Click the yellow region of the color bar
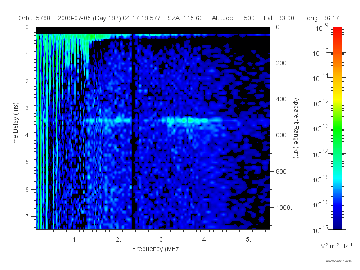This screenshot has width=360, height=270. point(337,98)
